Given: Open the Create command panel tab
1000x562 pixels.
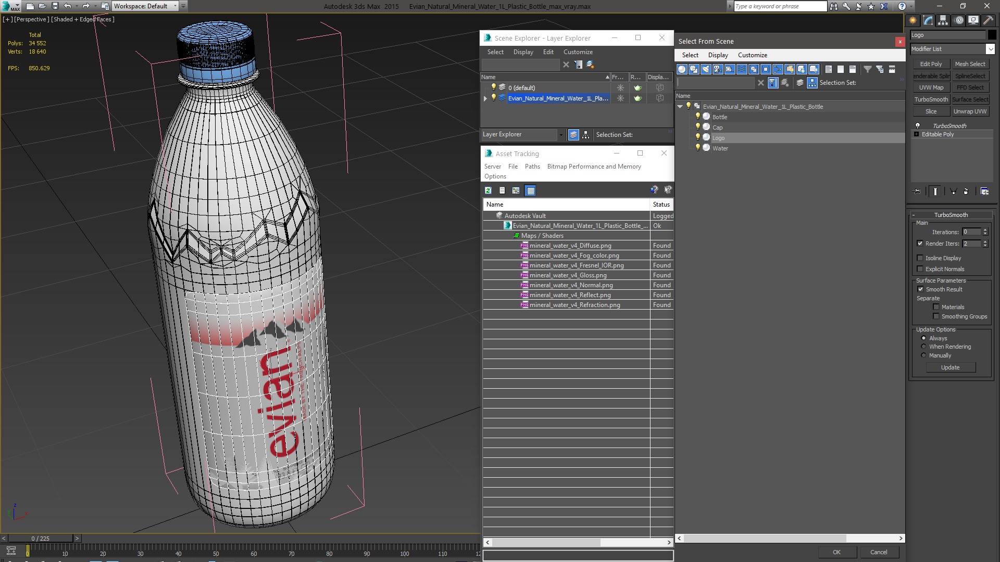Looking at the screenshot, I should coord(913,20).
